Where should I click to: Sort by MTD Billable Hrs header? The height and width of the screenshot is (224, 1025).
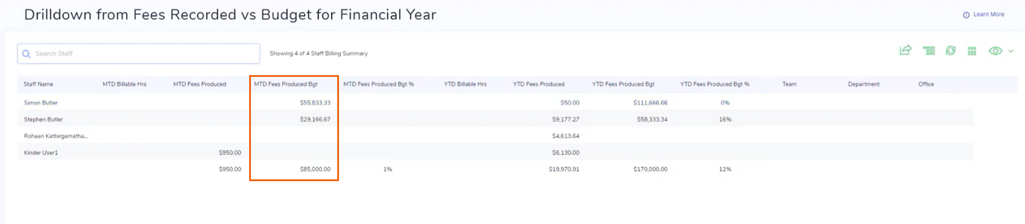click(124, 84)
